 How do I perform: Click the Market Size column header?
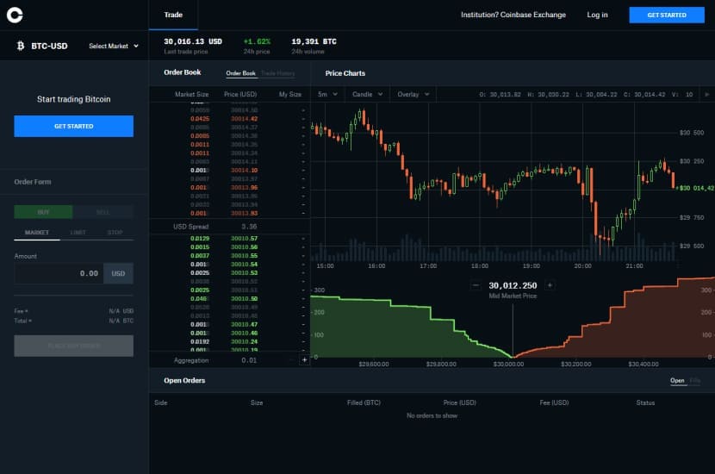pyautogui.click(x=191, y=95)
